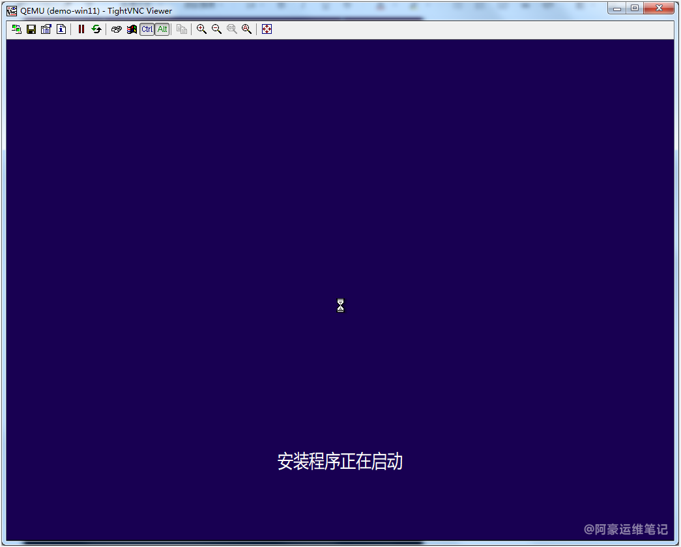Screen dimensions: 681x547
Task: Open the VNC system menu icon in the title bar
Action: pyautogui.click(x=12, y=10)
